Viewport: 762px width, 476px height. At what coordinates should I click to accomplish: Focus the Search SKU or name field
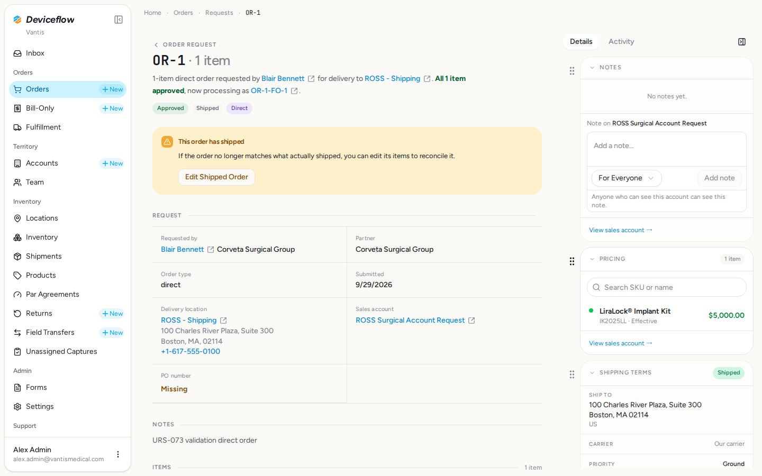667,287
